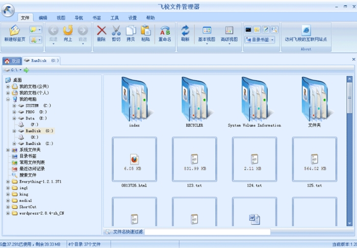The width and height of the screenshot is (357, 248).
Task: Select the 124.txt file thumbnail
Action: tap(254, 159)
